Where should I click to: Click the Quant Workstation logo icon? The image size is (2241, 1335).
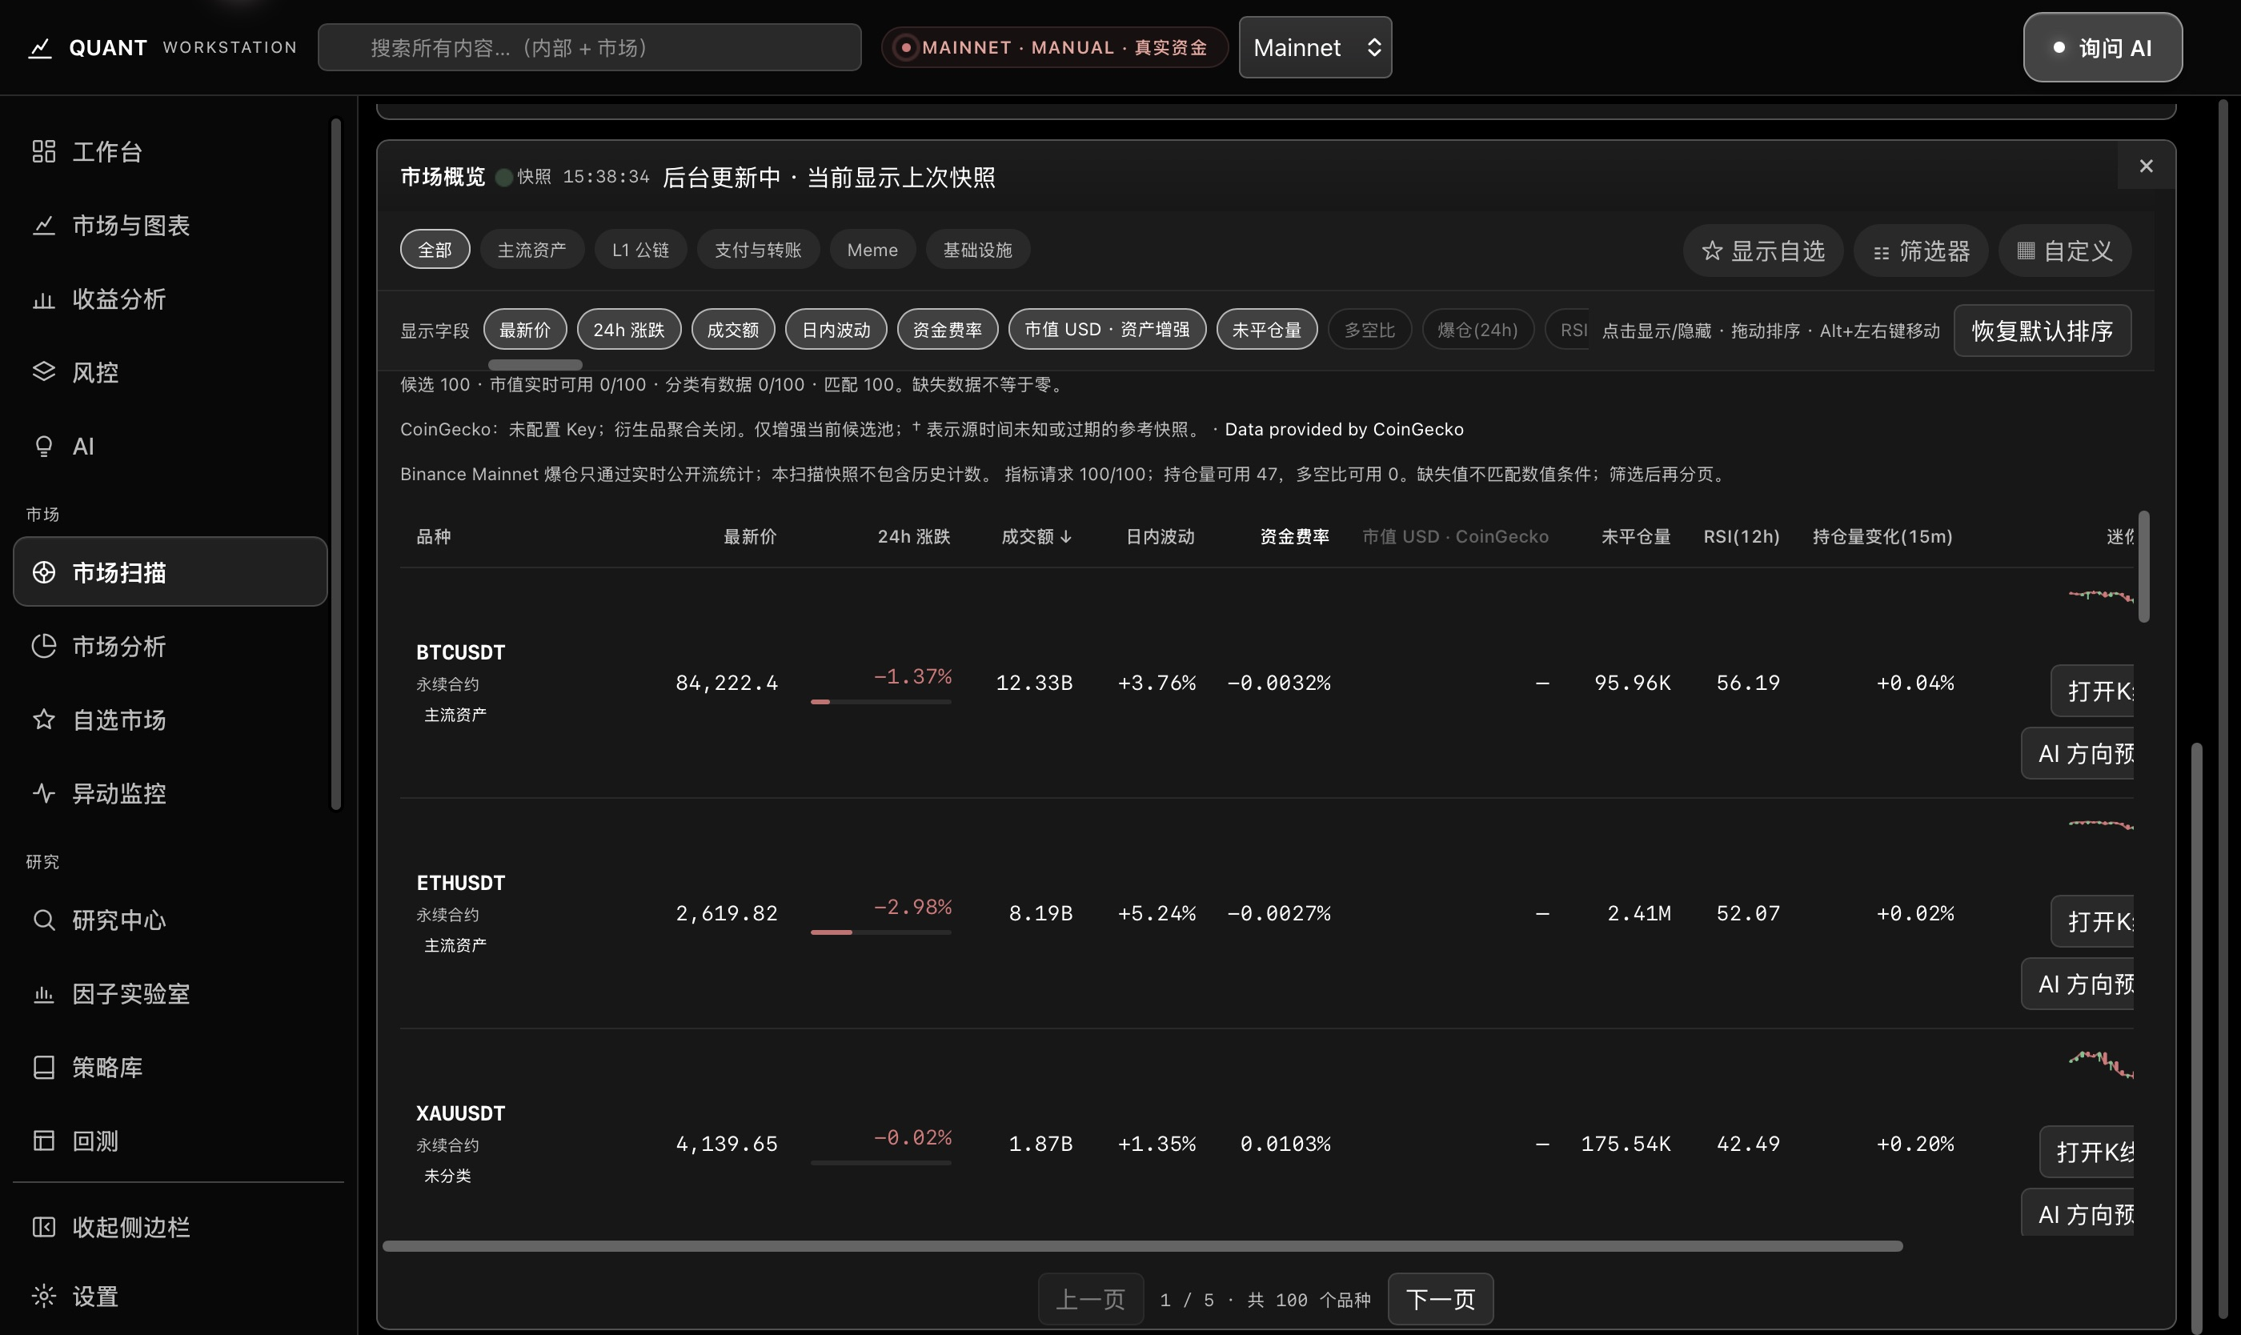[x=39, y=48]
